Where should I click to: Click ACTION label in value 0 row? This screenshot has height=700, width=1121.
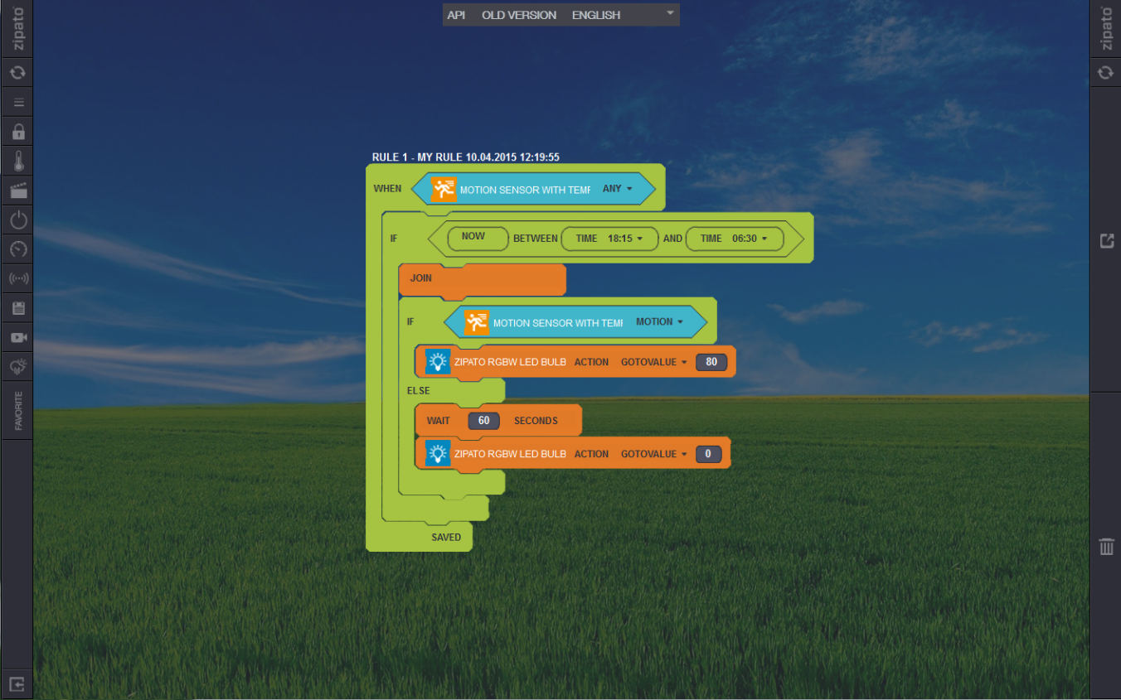coord(591,454)
